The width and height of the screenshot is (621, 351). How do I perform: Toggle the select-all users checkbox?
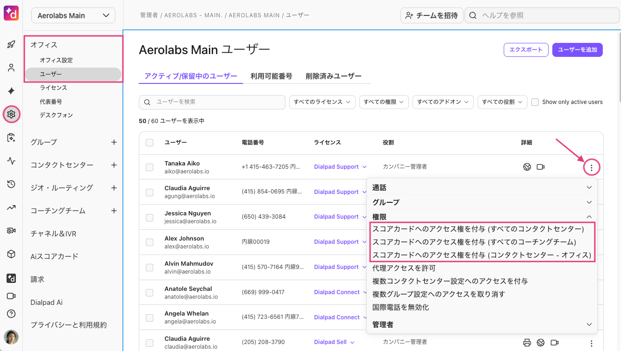pos(150,143)
